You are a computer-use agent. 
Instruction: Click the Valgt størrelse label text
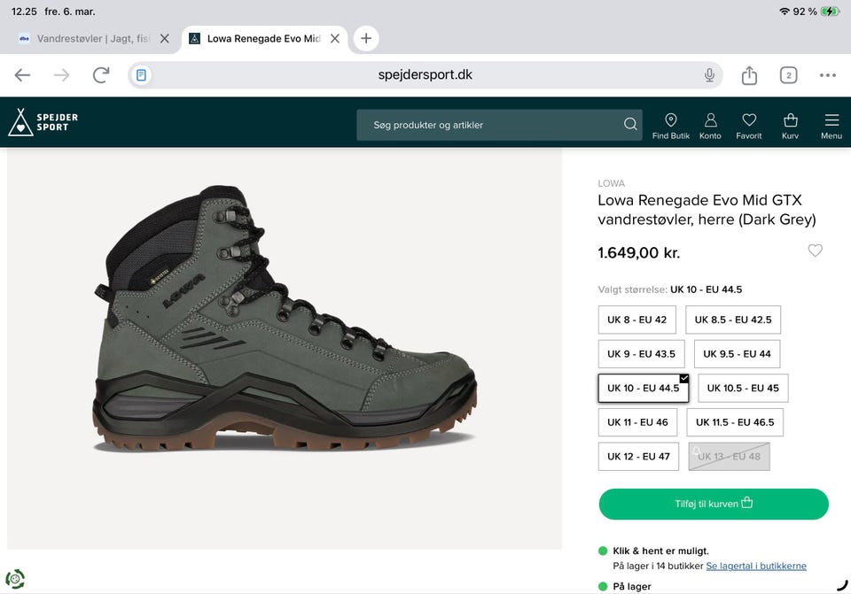[632, 289]
